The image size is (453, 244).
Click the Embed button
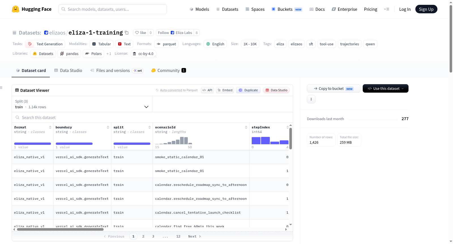[225, 90]
